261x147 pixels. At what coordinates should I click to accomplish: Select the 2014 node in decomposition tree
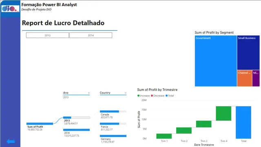click(76, 130)
